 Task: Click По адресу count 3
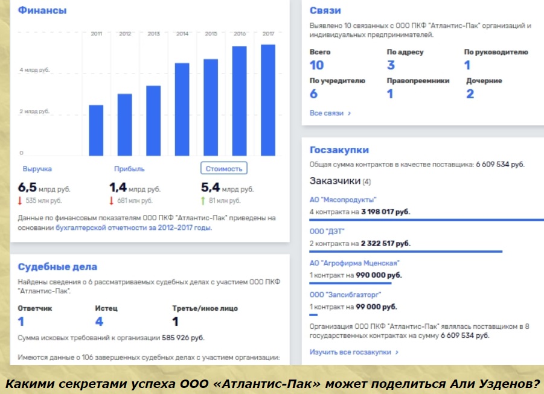[x=391, y=65]
